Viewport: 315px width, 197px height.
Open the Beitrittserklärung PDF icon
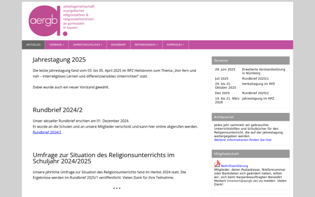[217, 164]
